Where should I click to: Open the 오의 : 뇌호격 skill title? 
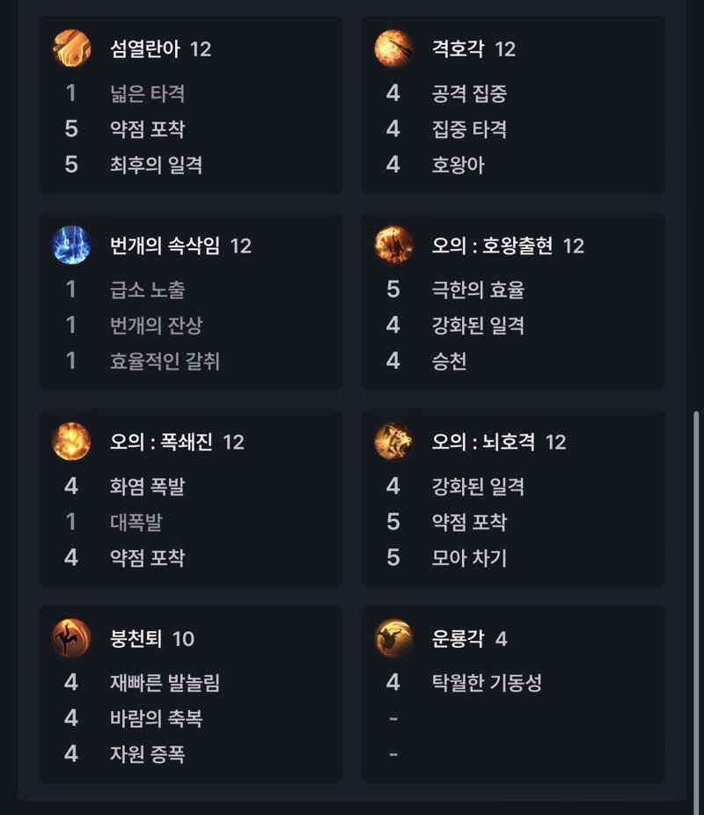[483, 442]
